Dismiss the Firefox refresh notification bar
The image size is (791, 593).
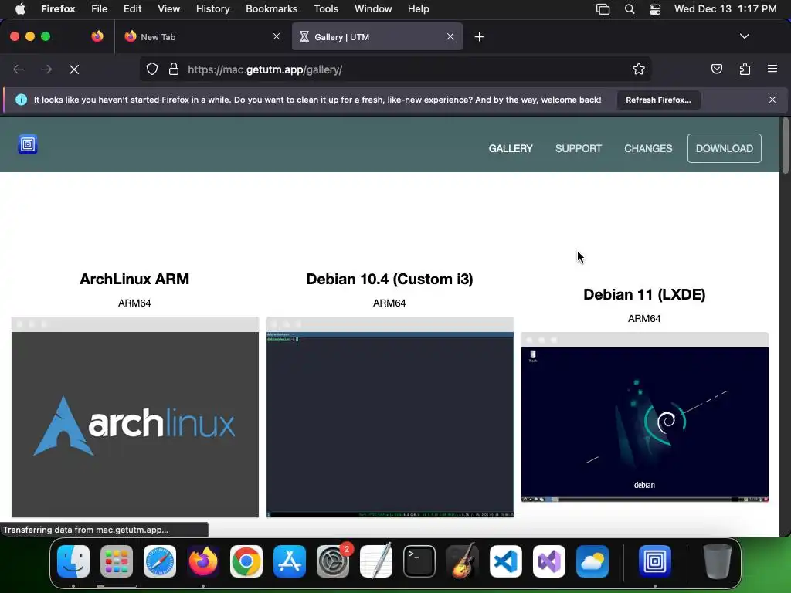point(772,100)
